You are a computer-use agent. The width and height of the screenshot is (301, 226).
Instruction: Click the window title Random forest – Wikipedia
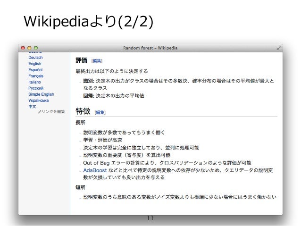point(150,48)
